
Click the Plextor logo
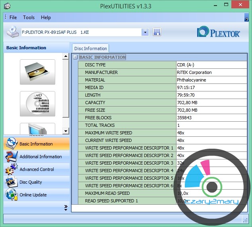click(x=218, y=32)
